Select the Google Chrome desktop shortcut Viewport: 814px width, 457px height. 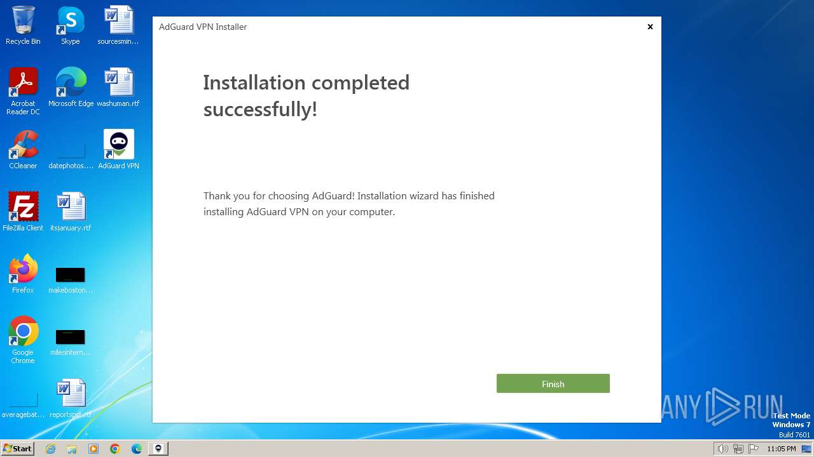(x=23, y=340)
